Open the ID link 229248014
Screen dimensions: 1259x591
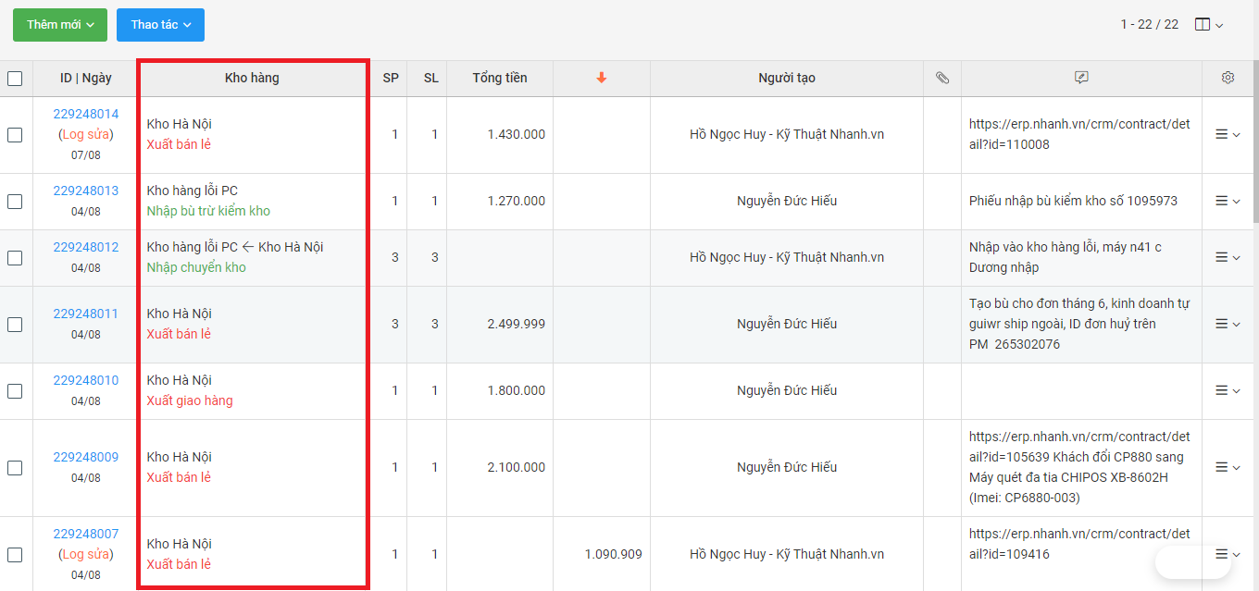click(85, 115)
